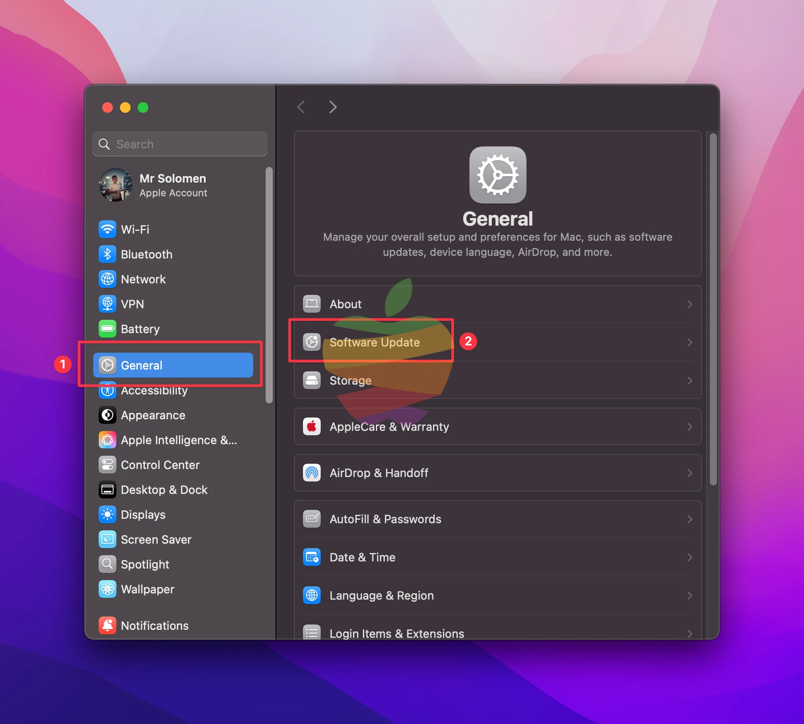Click the main pane scrollbar
Screen dimensions: 804x724
pos(713,310)
